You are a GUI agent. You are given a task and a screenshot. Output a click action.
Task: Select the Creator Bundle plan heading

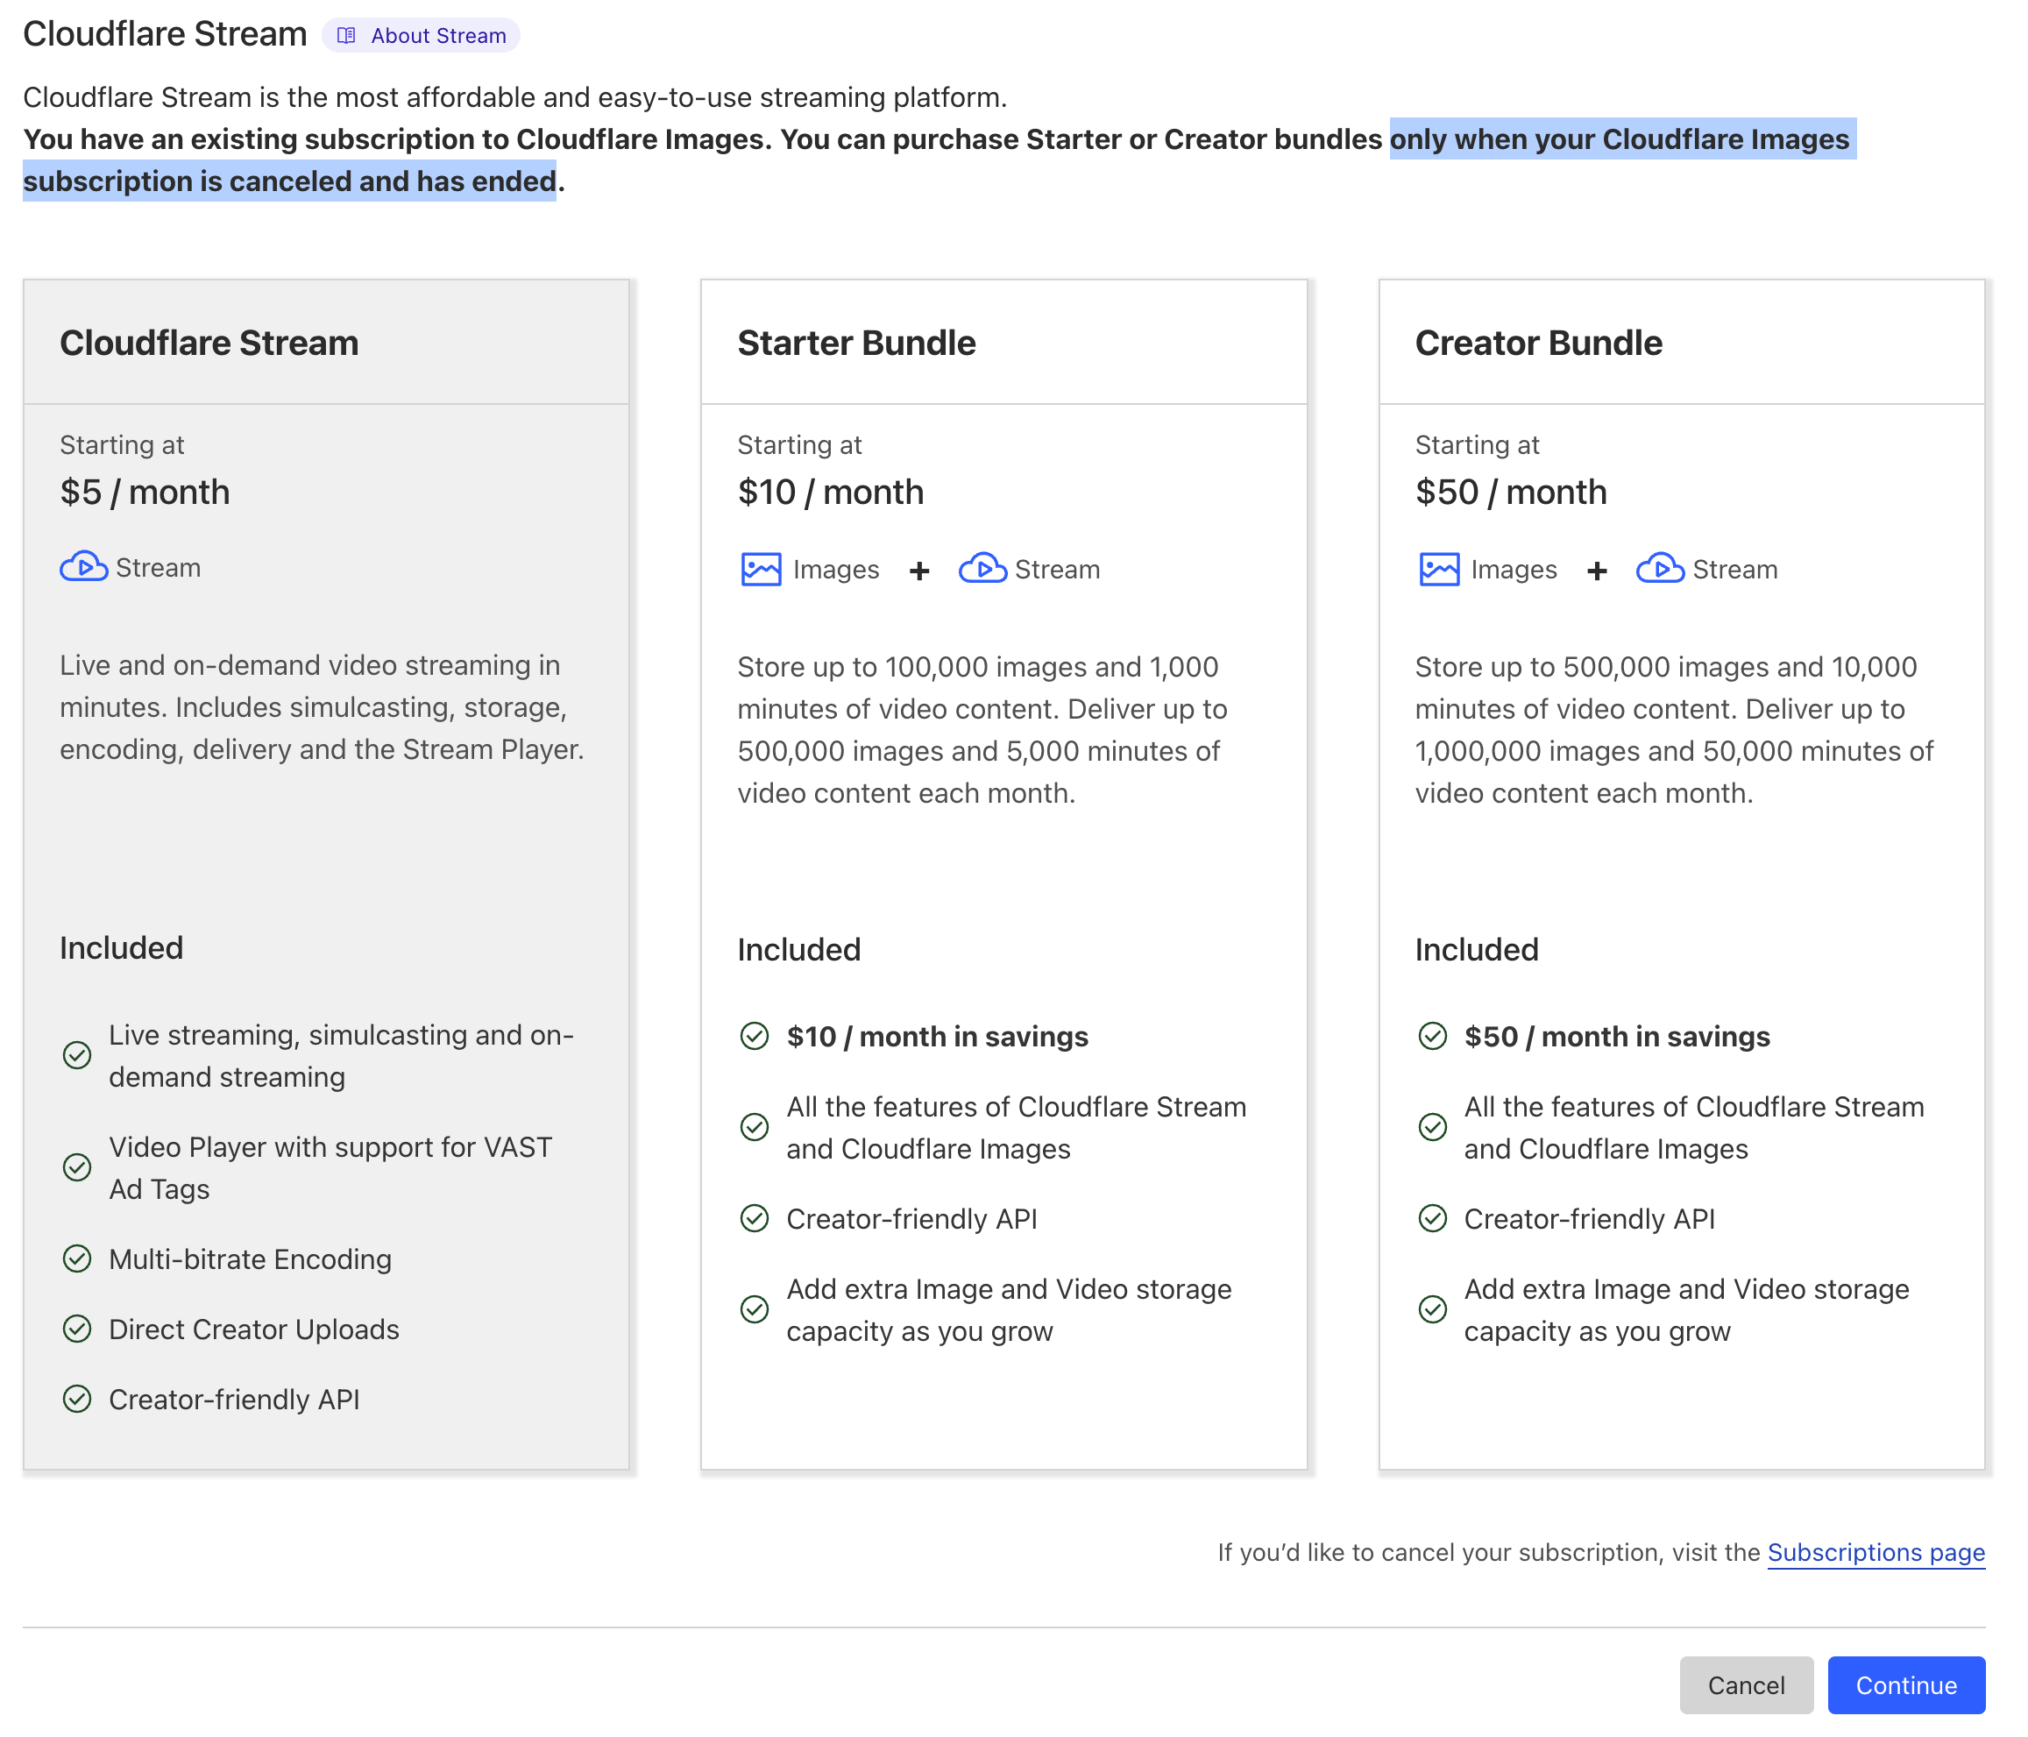coord(1537,343)
